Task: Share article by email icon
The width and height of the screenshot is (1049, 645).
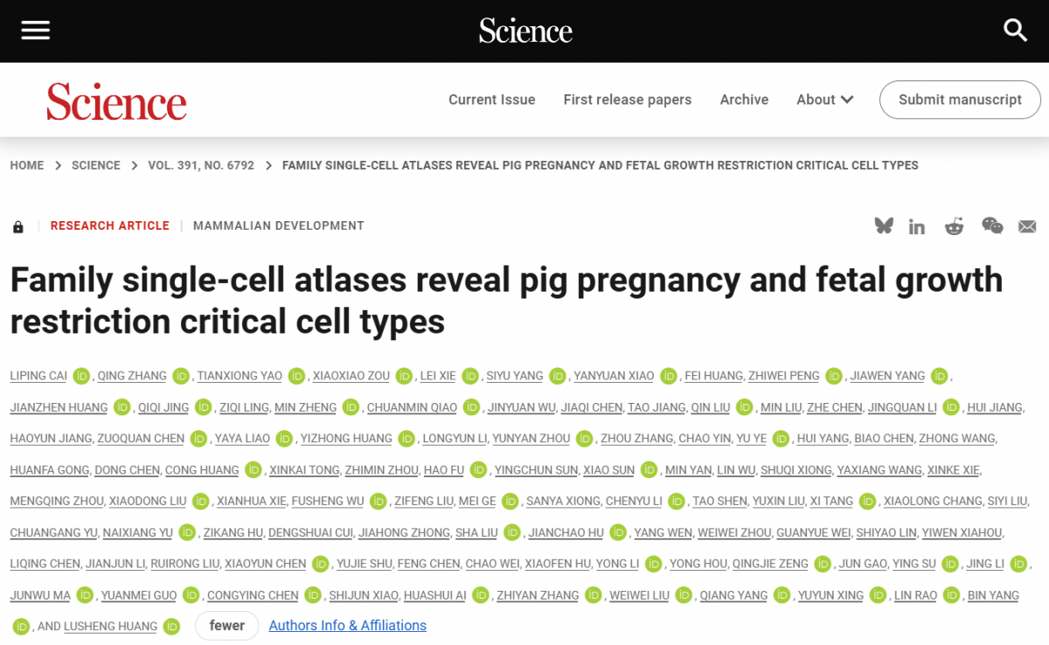Action: [x=1027, y=226]
